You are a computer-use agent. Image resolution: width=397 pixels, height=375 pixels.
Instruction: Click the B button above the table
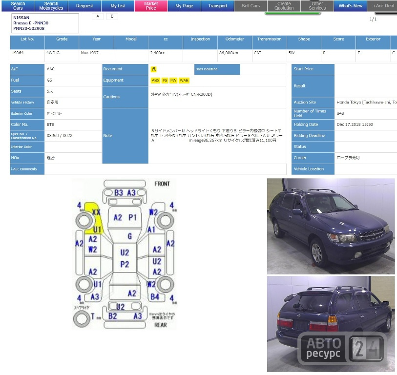(x=112, y=16)
